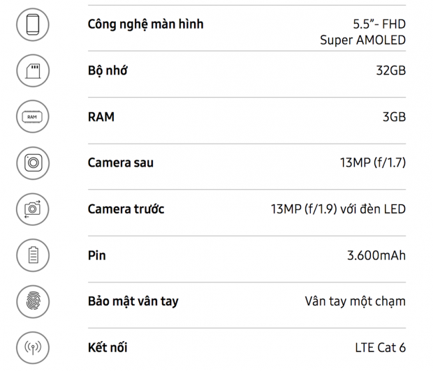Click the 'Công nghệ màn hình' label

pos(145,24)
